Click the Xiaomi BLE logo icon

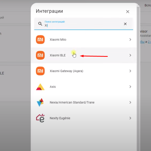click(x=40, y=55)
